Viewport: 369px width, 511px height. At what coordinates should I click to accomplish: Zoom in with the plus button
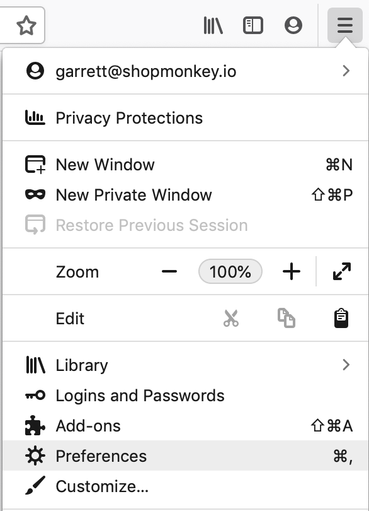click(x=291, y=271)
